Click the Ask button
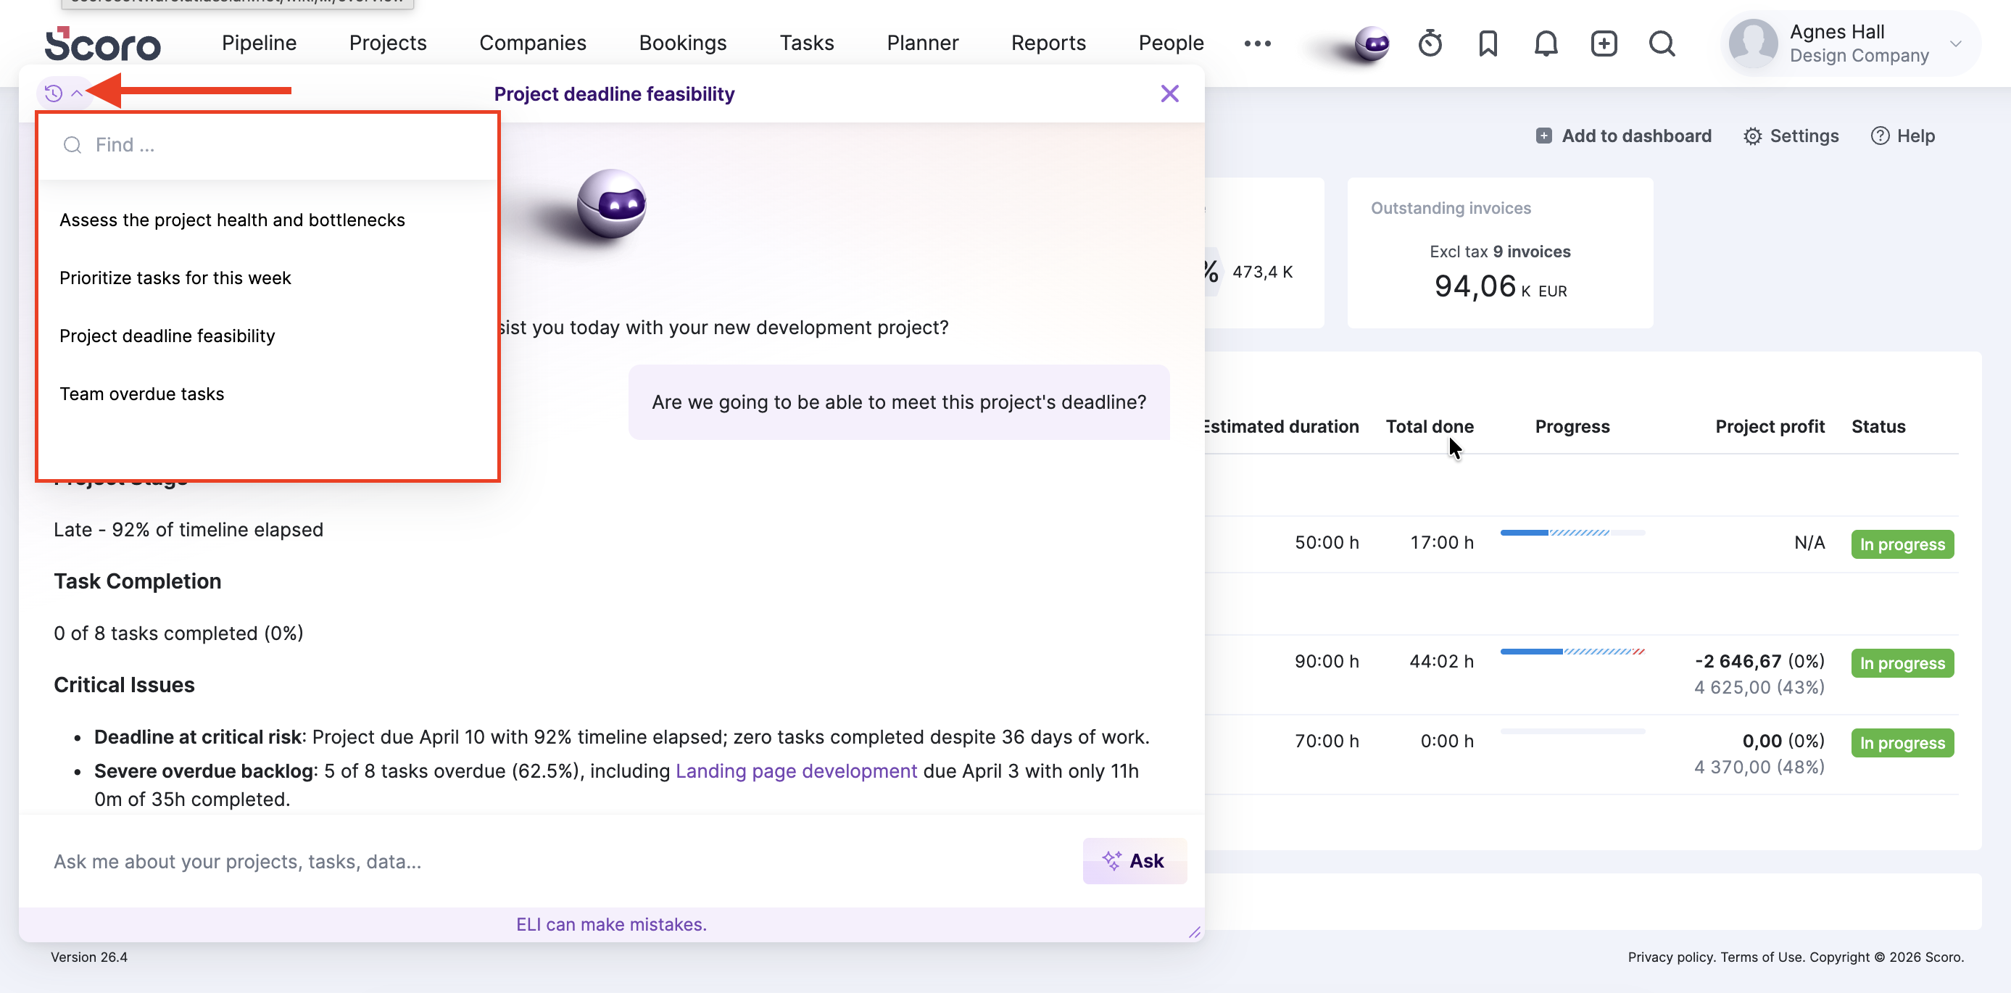 click(x=1135, y=861)
